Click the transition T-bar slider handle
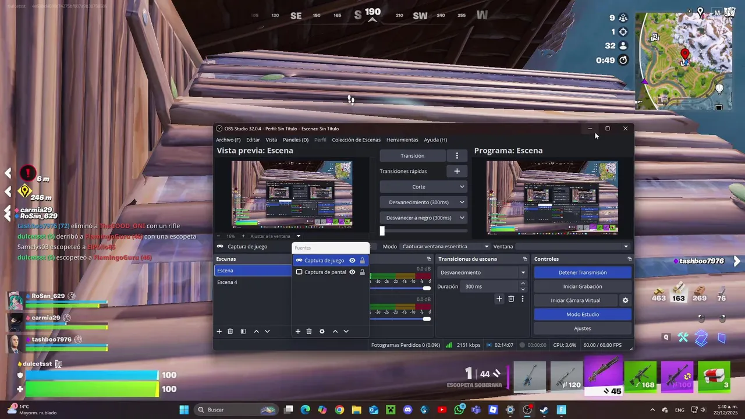The height and width of the screenshot is (419, 745). pyautogui.click(x=382, y=231)
